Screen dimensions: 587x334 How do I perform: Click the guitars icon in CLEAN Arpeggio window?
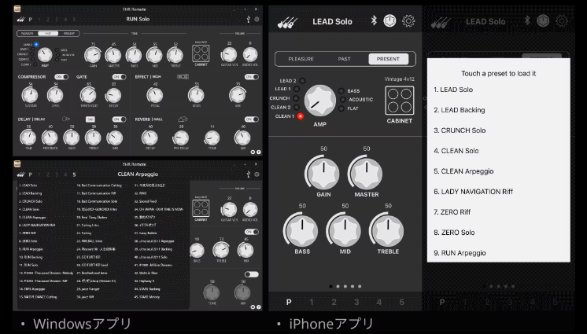[20, 174]
